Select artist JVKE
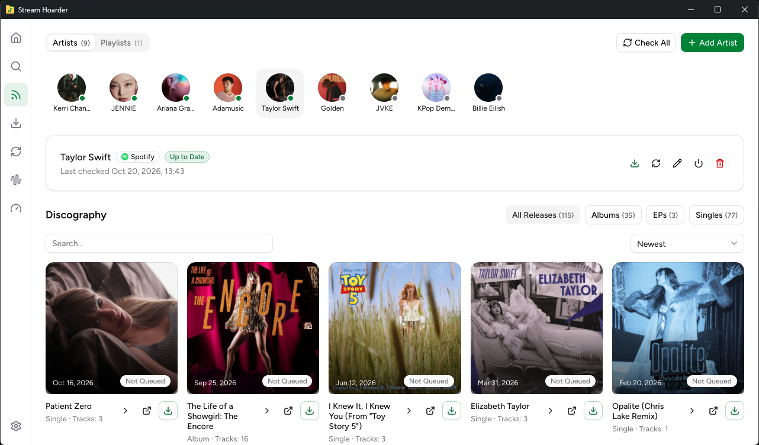759x445 pixels. coord(384,93)
